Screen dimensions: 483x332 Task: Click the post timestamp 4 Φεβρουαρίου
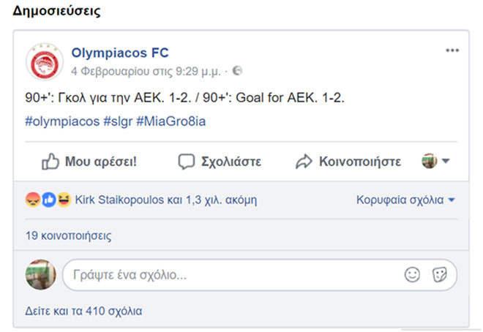pyautogui.click(x=146, y=72)
